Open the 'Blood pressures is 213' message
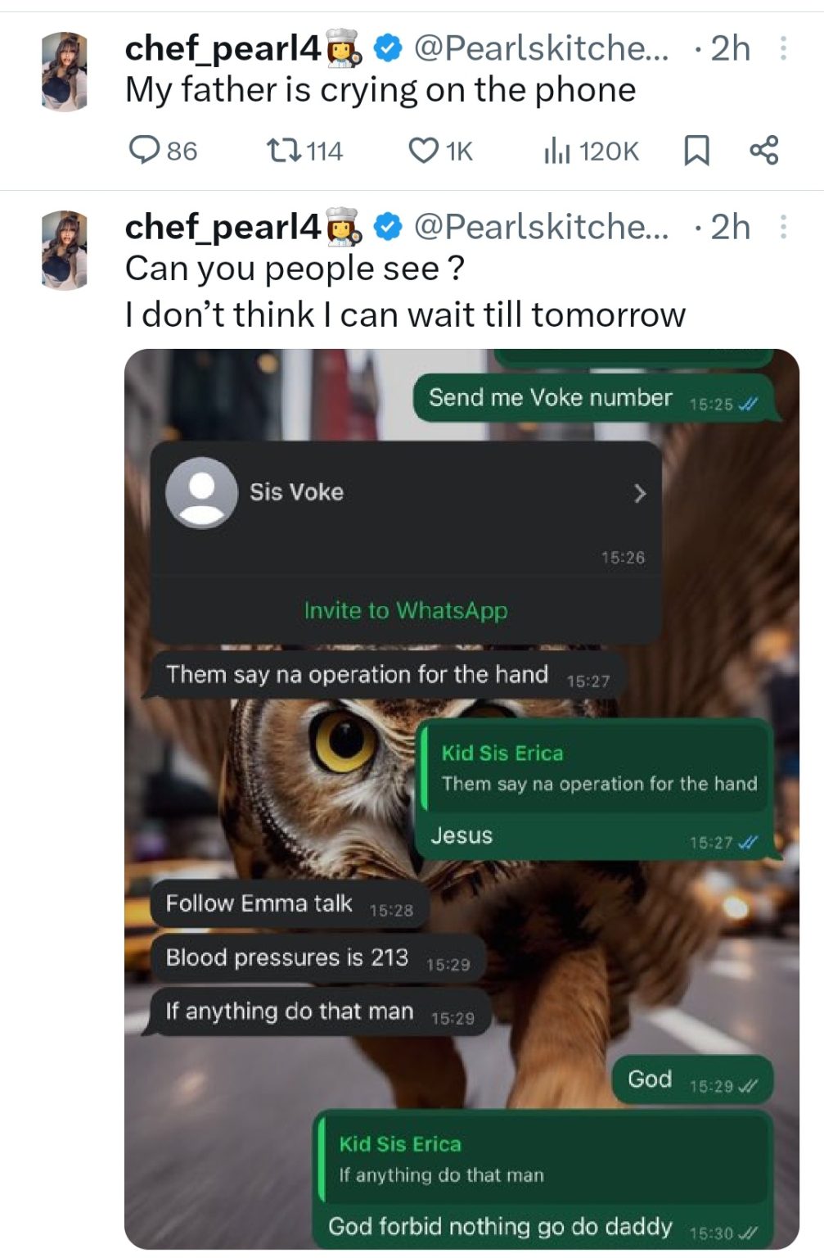Viewport: 824px width, 1258px height. tap(287, 957)
